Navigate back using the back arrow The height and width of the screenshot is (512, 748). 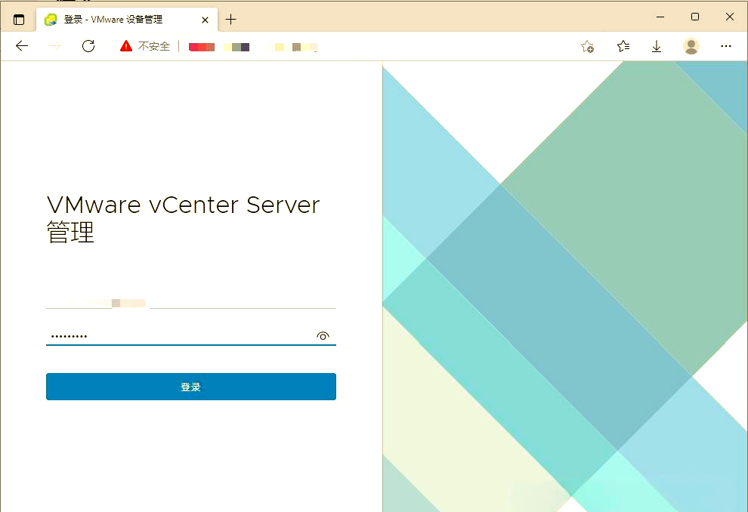click(21, 46)
